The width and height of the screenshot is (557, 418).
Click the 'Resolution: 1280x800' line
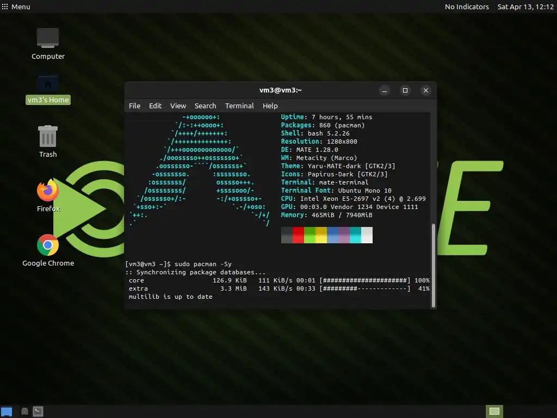point(319,142)
